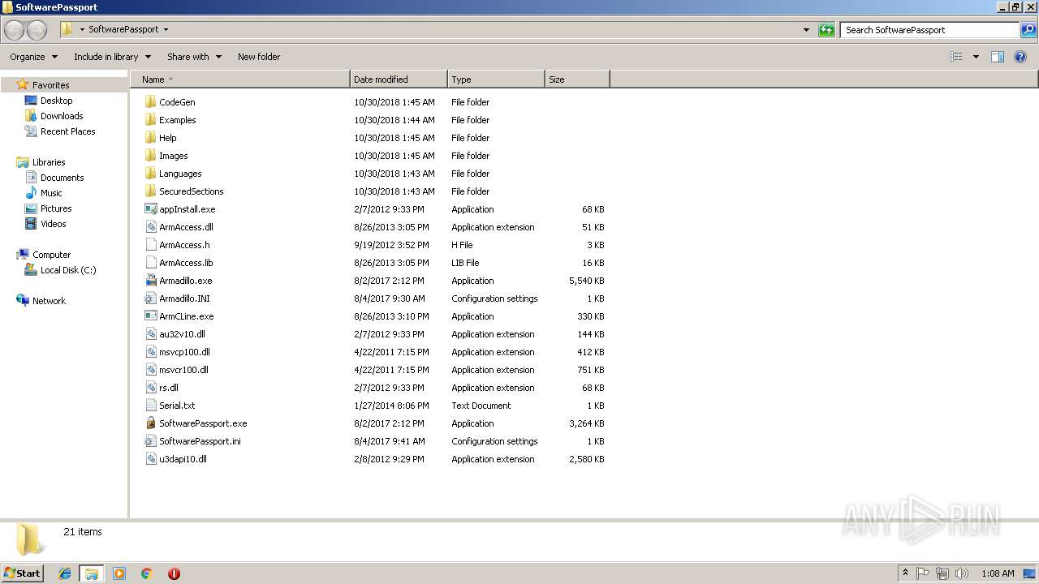This screenshot has width=1039, height=584.
Task: Click the network tray icon
Action: (942, 573)
